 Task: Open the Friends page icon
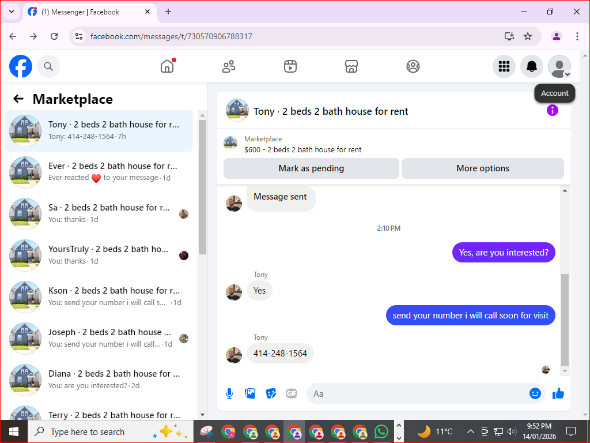[x=228, y=66]
